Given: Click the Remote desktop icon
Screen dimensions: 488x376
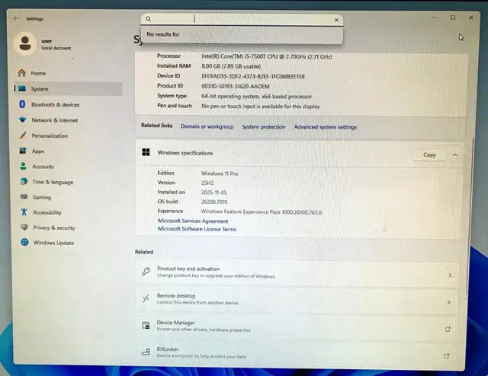Looking at the screenshot, I should point(146,298).
